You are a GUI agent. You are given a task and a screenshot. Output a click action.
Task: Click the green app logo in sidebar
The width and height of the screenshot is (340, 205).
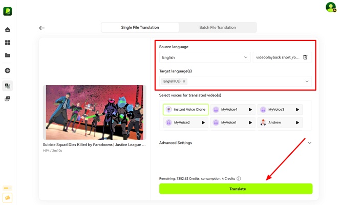coord(8,11)
